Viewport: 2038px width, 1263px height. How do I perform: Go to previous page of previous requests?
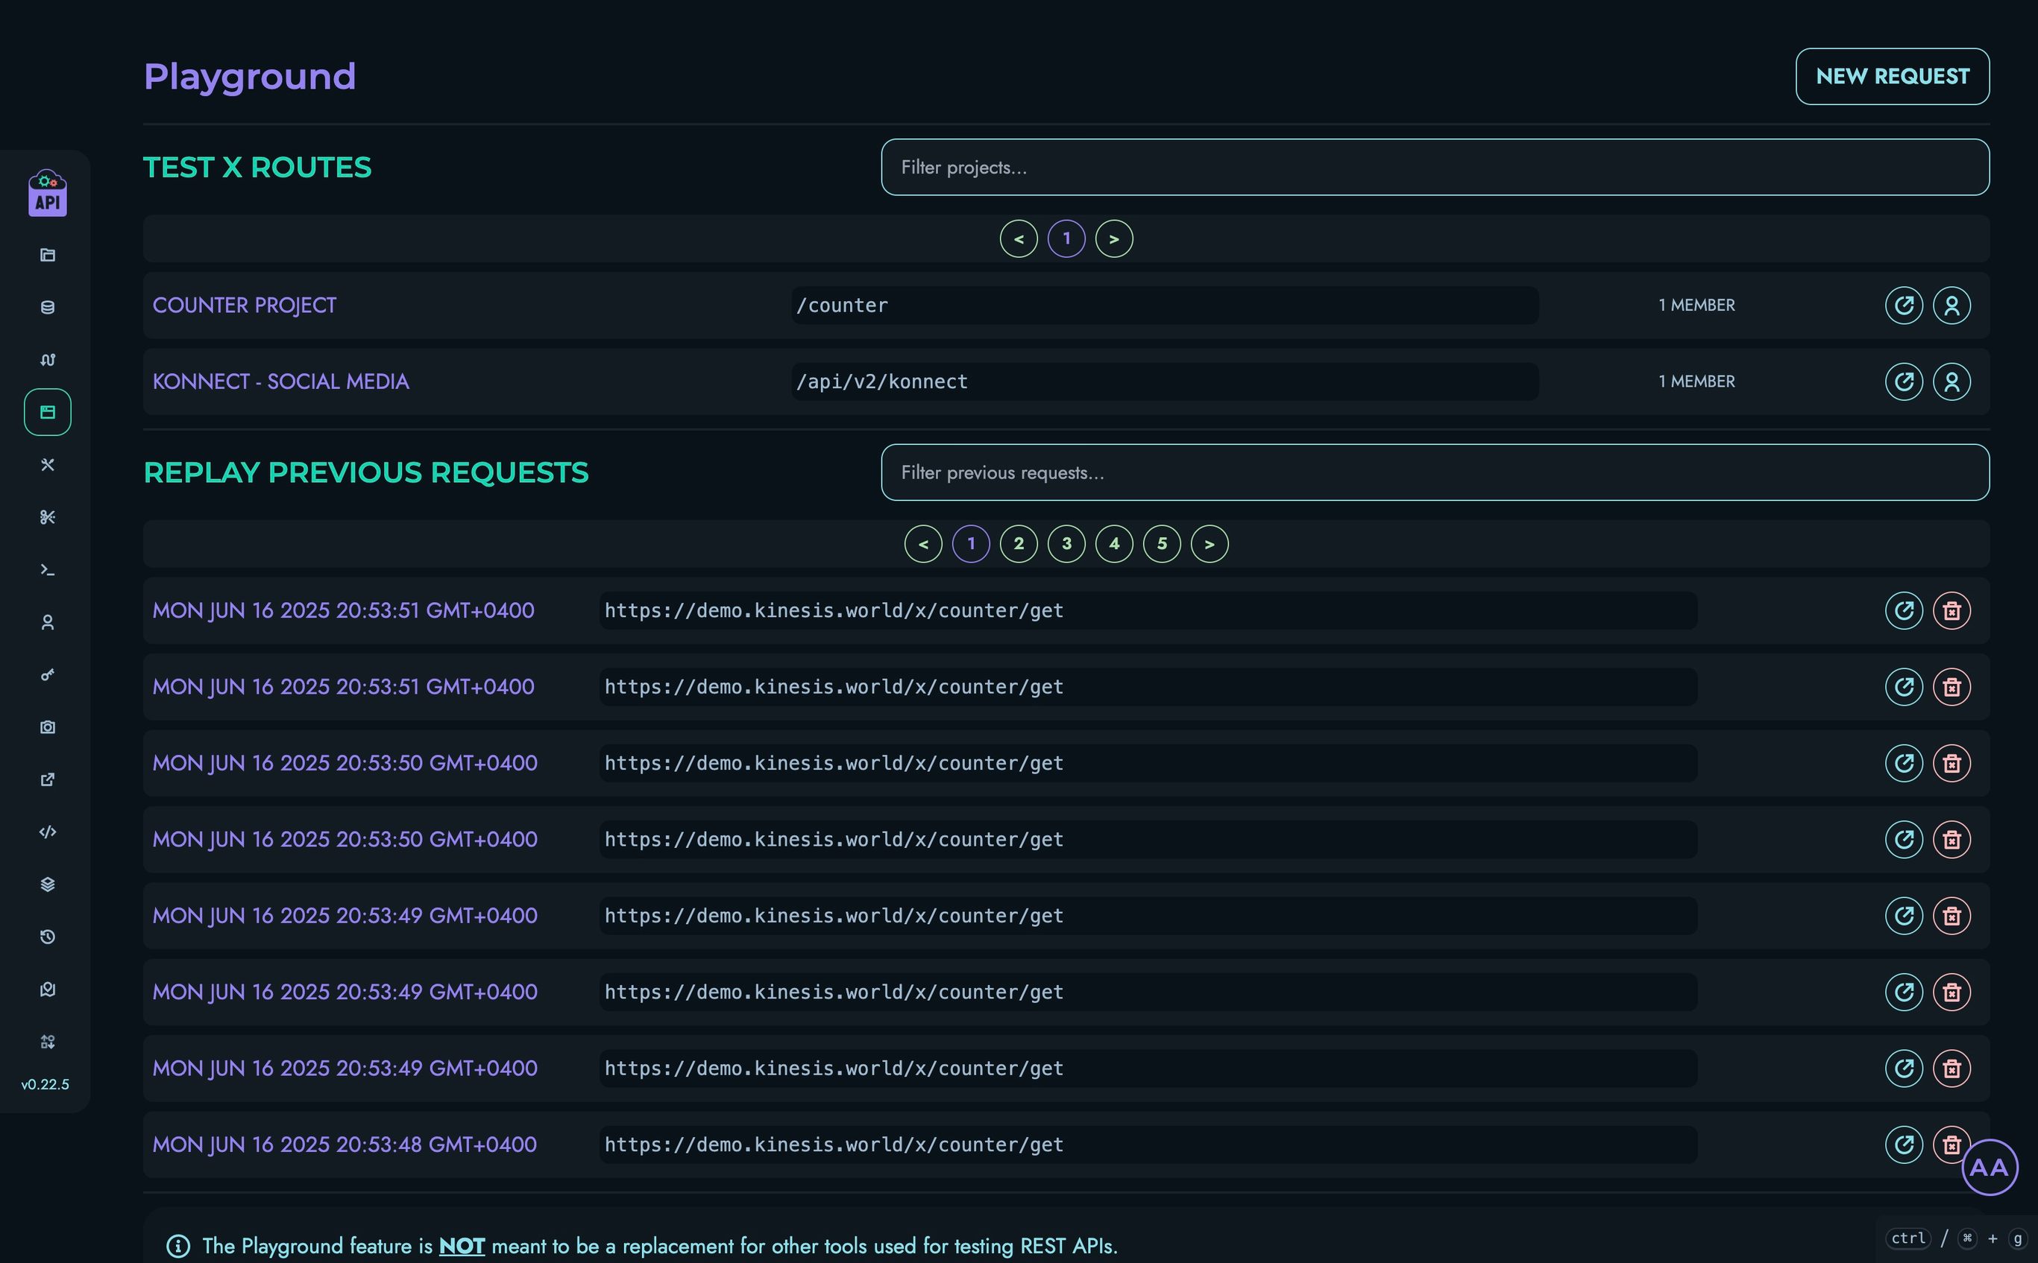[x=923, y=544]
